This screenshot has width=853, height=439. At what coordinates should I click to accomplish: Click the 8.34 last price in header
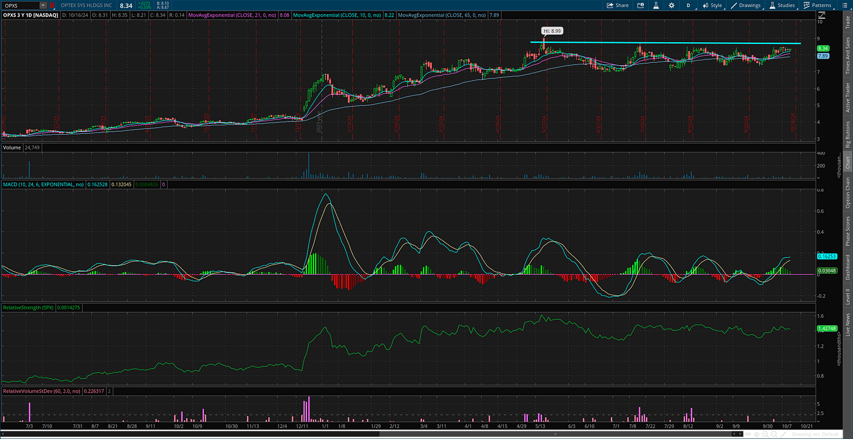point(126,5)
